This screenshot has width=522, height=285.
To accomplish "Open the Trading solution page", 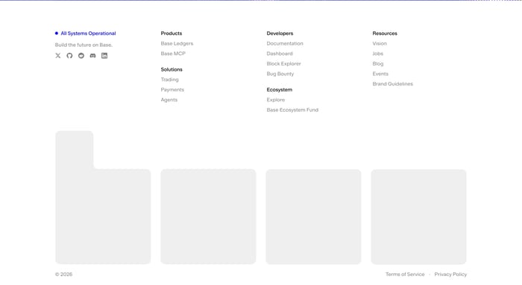I will click(x=170, y=80).
